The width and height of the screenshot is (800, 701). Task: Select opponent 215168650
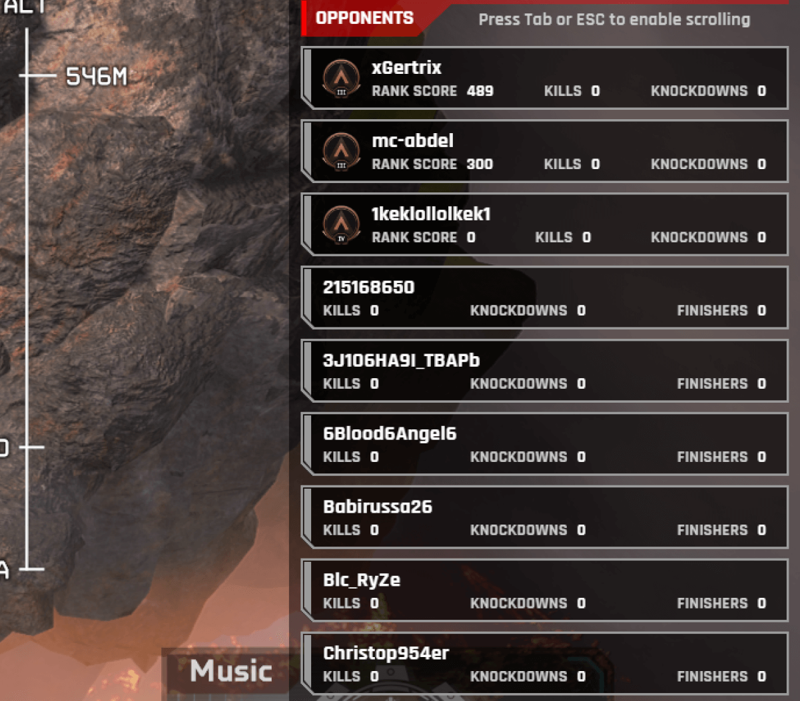click(x=544, y=298)
